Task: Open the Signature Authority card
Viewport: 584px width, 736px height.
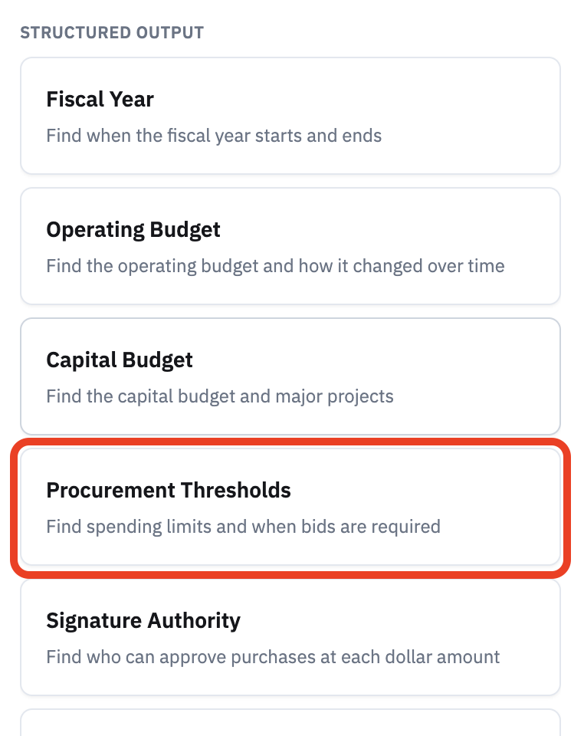Action: pos(290,637)
